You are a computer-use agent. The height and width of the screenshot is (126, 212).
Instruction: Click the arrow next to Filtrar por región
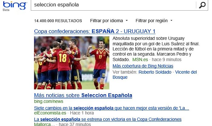(171, 21)
